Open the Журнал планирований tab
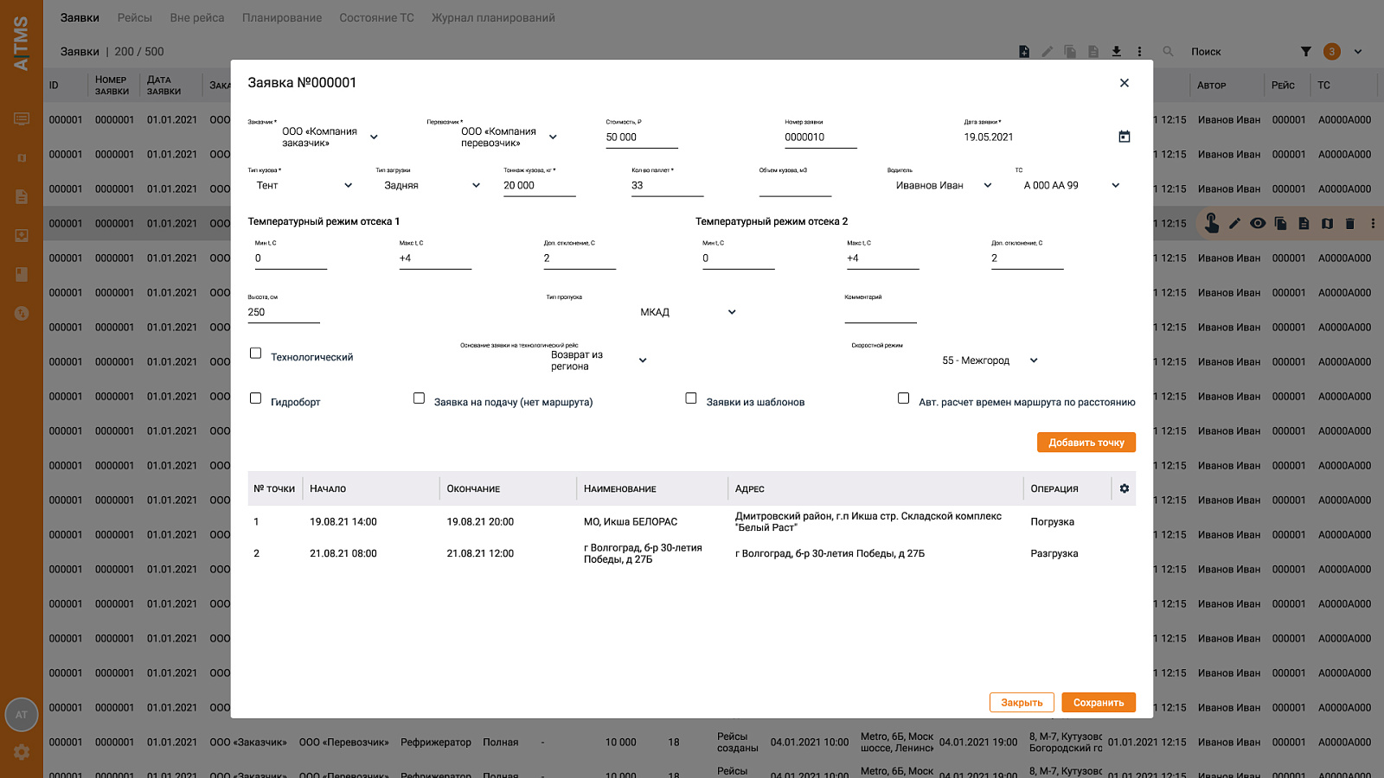 tap(493, 17)
